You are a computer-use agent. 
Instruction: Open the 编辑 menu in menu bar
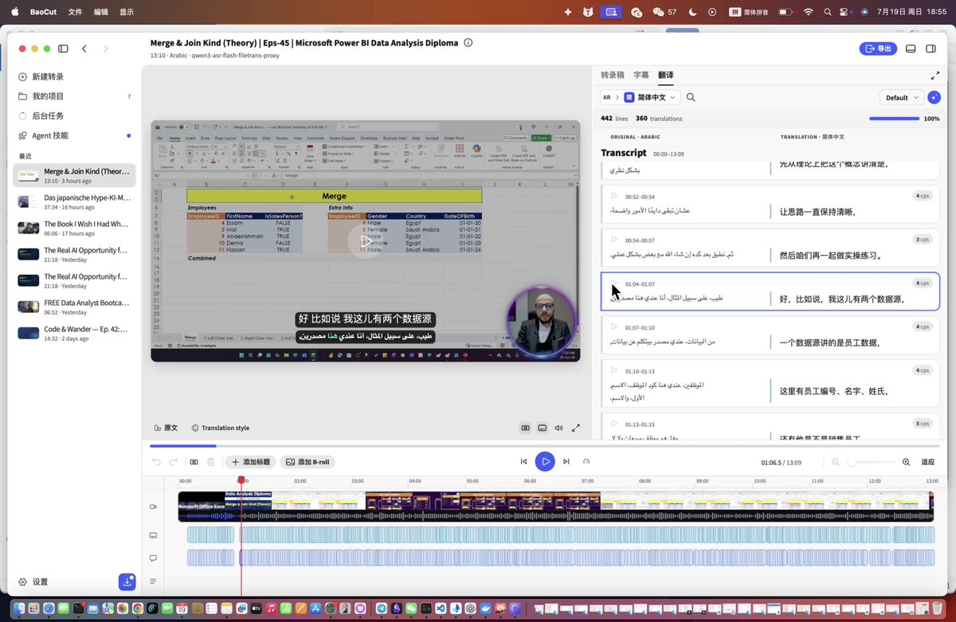(100, 12)
